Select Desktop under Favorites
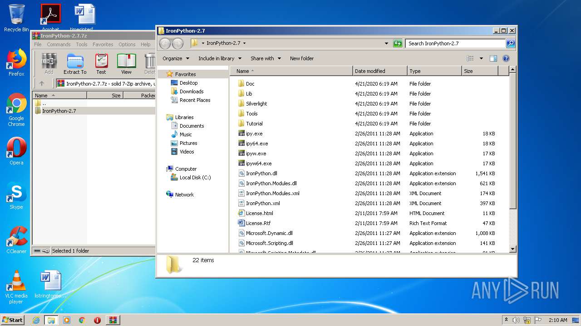The image size is (581, 326). (x=188, y=83)
